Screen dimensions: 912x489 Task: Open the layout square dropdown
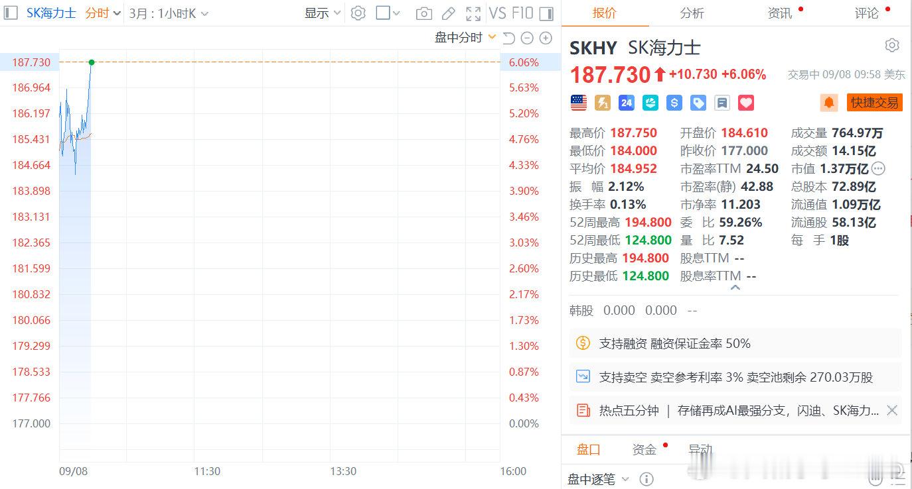pos(388,13)
